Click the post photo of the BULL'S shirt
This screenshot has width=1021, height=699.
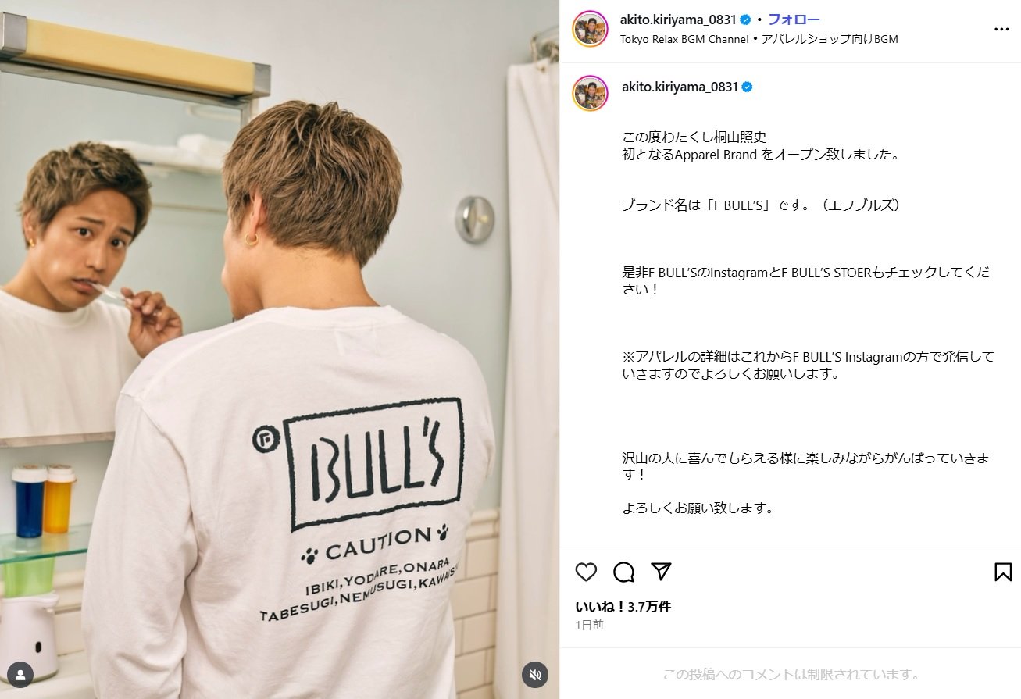pyautogui.click(x=280, y=349)
